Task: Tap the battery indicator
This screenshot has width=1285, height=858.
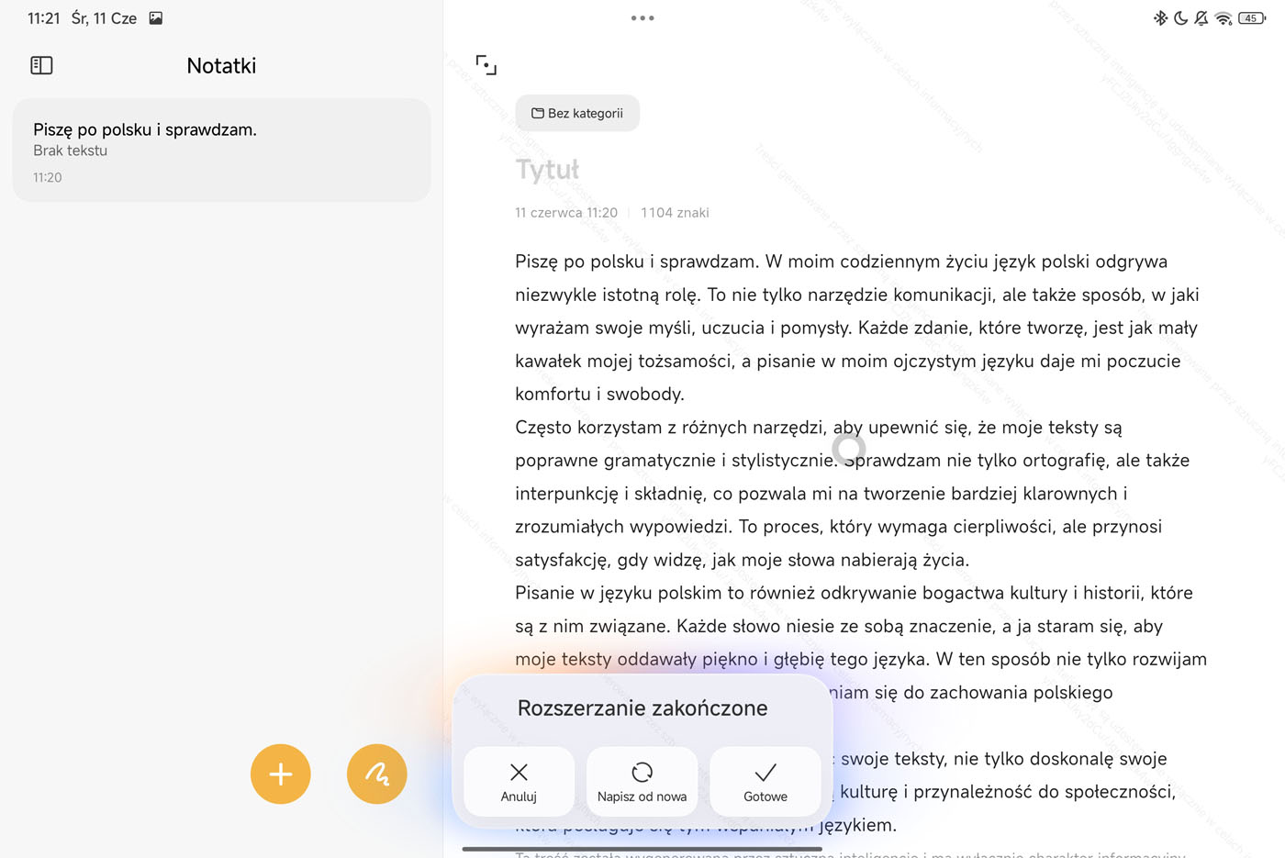Action: [1252, 17]
